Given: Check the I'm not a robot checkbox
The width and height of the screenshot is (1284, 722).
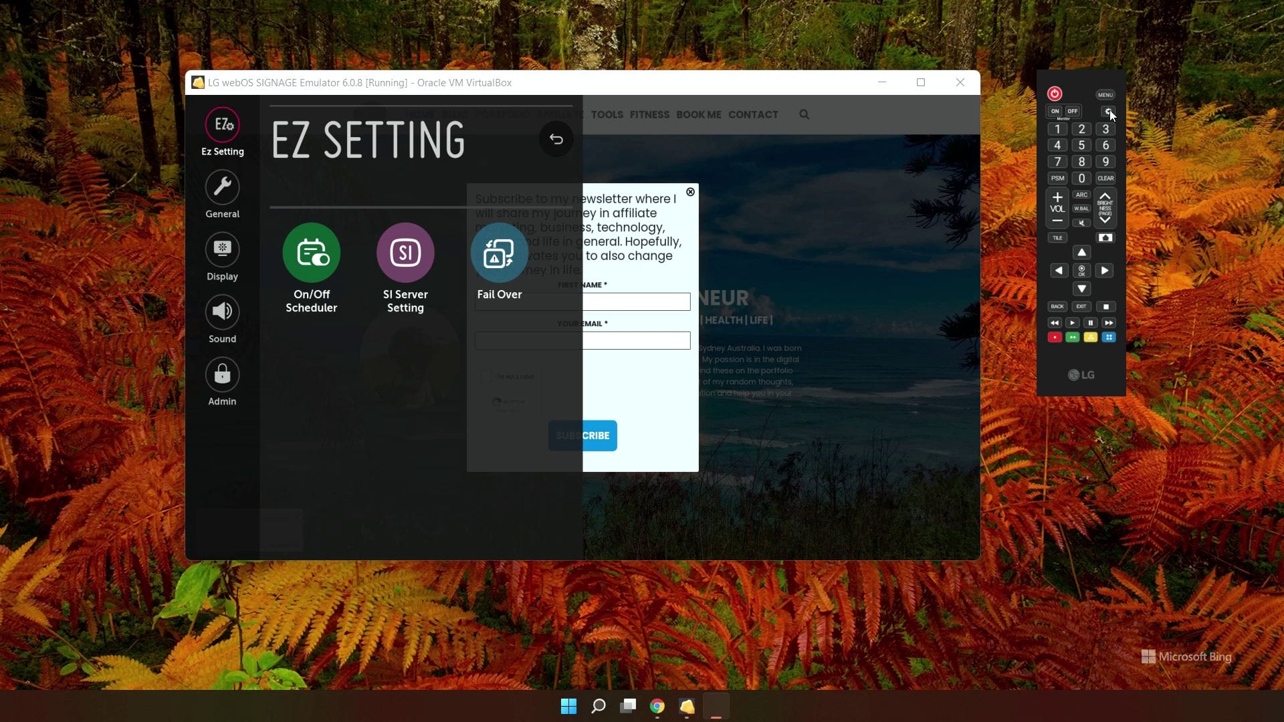Looking at the screenshot, I should click(x=487, y=376).
